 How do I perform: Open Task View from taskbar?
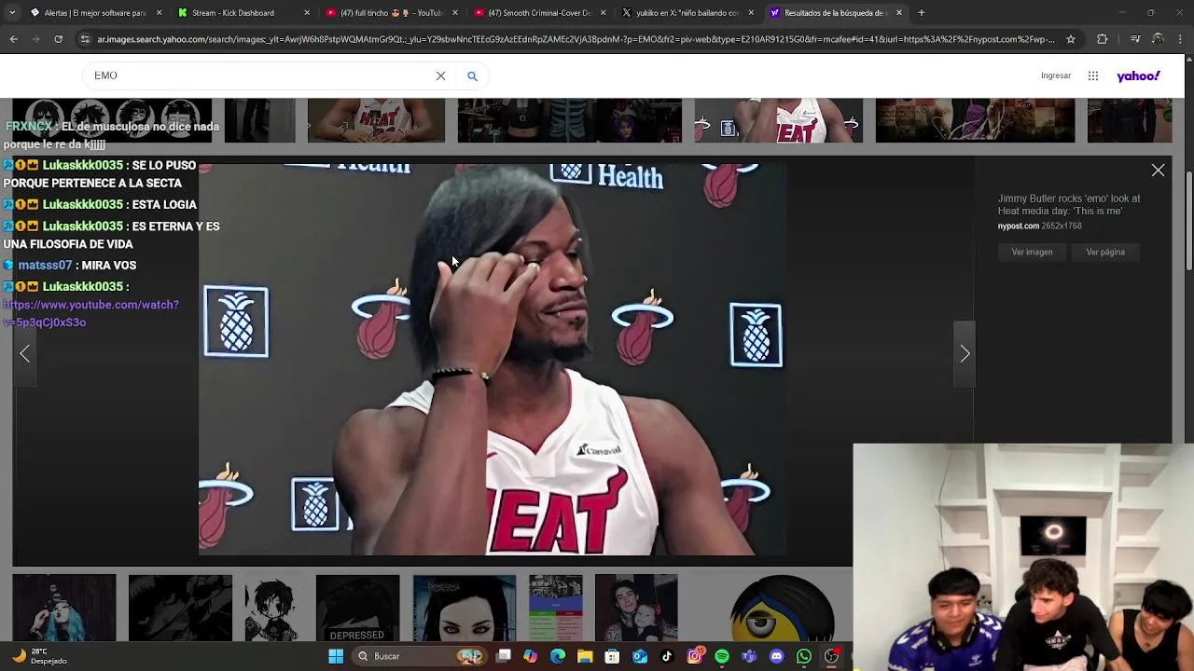pyautogui.click(x=504, y=656)
